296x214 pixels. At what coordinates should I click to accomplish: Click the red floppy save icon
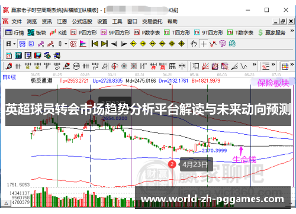pos(37,56)
